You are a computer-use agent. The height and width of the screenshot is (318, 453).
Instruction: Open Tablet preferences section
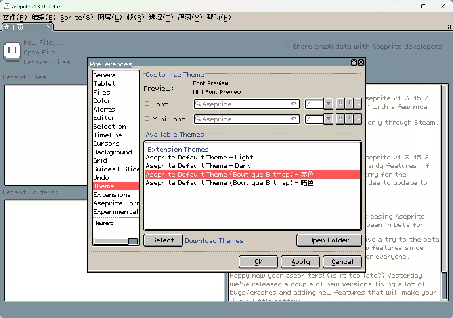[116, 84]
